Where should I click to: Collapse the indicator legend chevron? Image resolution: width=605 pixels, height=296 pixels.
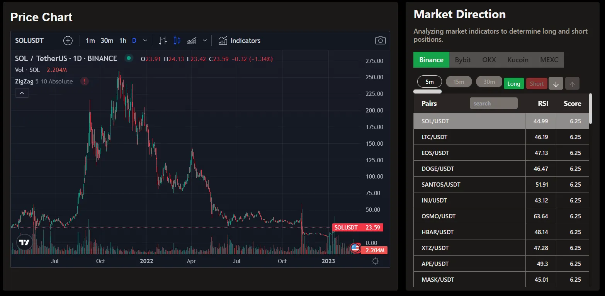(22, 93)
